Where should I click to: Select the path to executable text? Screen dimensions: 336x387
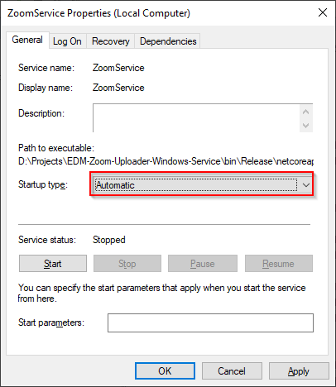coord(166,161)
